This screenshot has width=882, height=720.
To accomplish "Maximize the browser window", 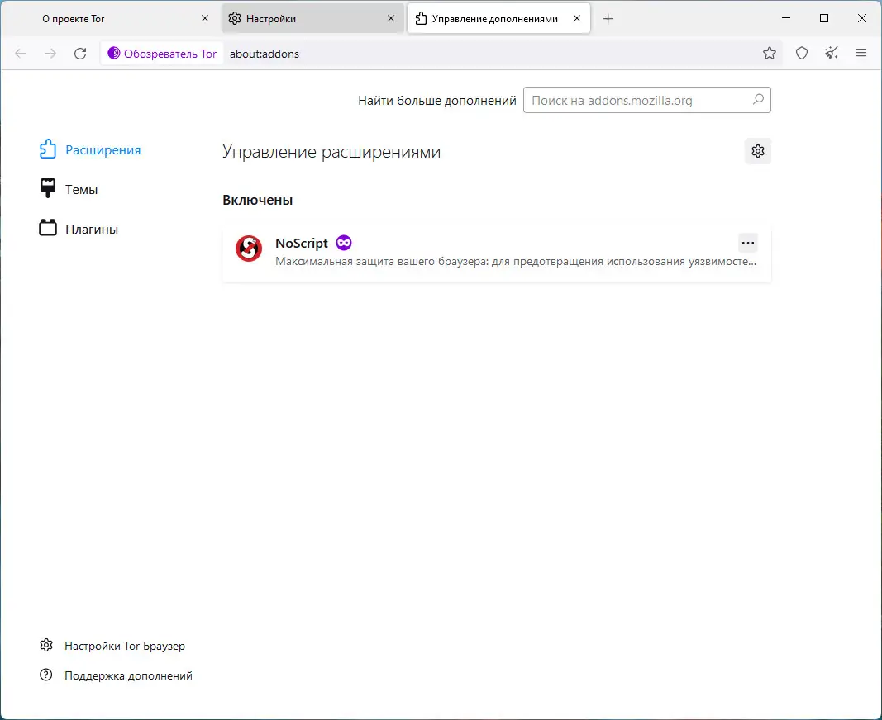I will [x=824, y=18].
